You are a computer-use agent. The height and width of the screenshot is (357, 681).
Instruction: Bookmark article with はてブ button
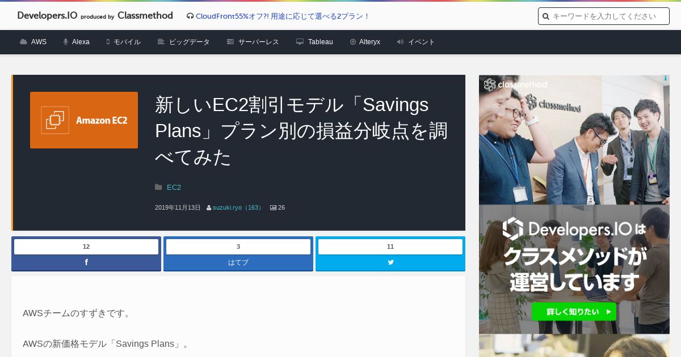pyautogui.click(x=238, y=262)
